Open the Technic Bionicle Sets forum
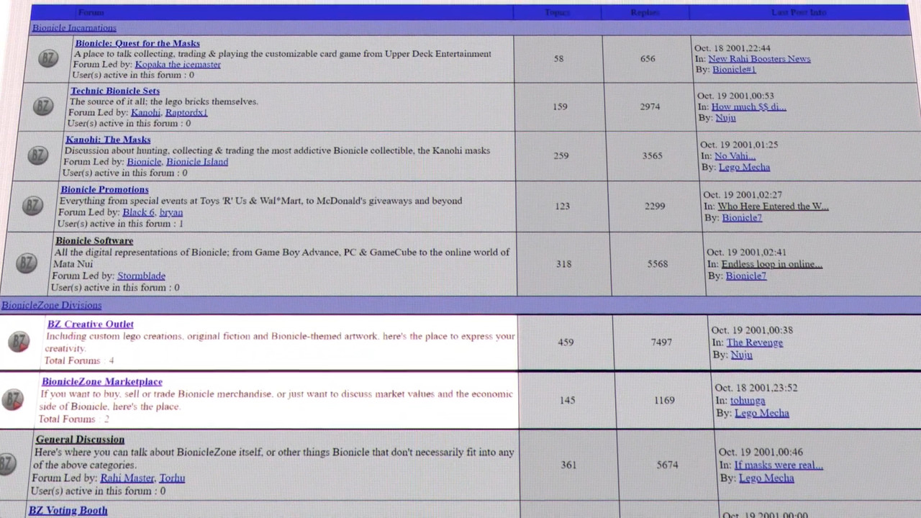This screenshot has width=921, height=518. point(115,91)
